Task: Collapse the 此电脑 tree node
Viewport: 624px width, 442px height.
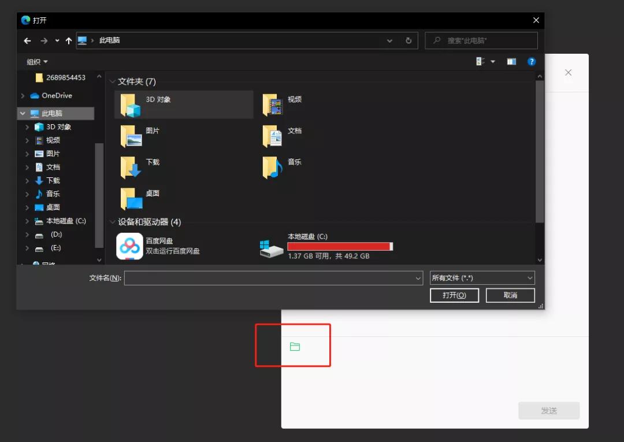Action: pyautogui.click(x=23, y=113)
